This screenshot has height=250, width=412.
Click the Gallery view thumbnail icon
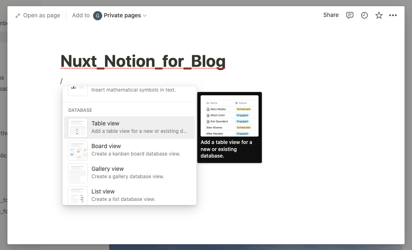[x=78, y=173]
